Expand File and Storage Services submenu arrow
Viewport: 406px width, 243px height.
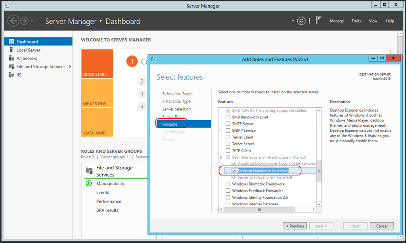[x=70, y=66]
